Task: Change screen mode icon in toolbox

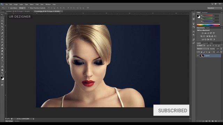Action: (2, 85)
